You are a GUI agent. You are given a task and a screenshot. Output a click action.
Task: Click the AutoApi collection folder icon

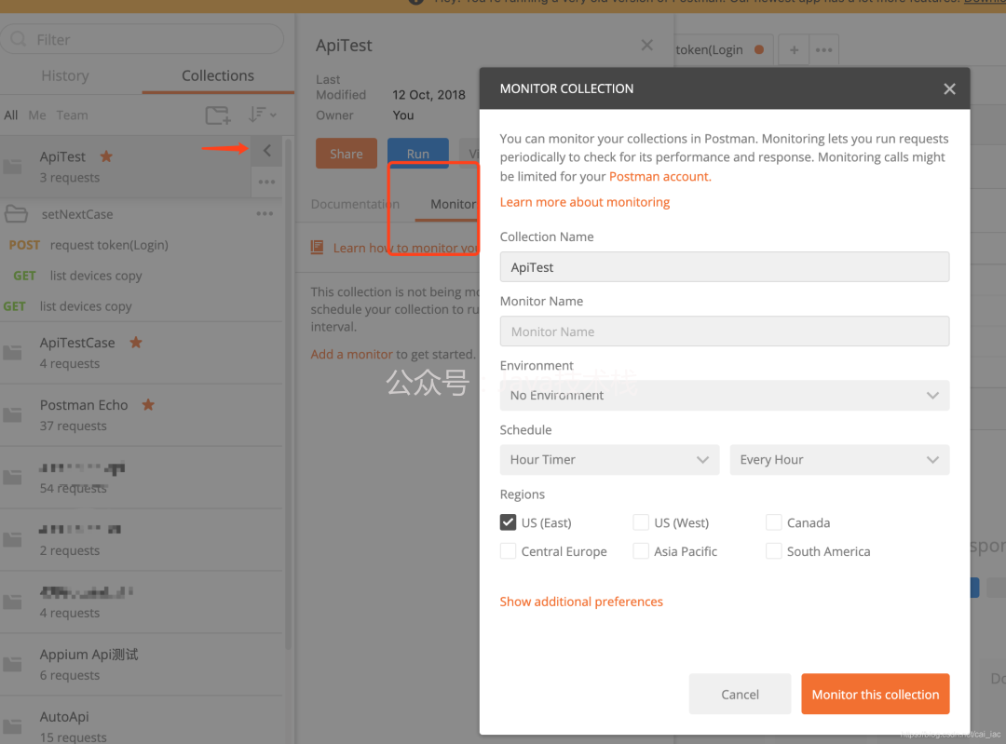point(12,726)
